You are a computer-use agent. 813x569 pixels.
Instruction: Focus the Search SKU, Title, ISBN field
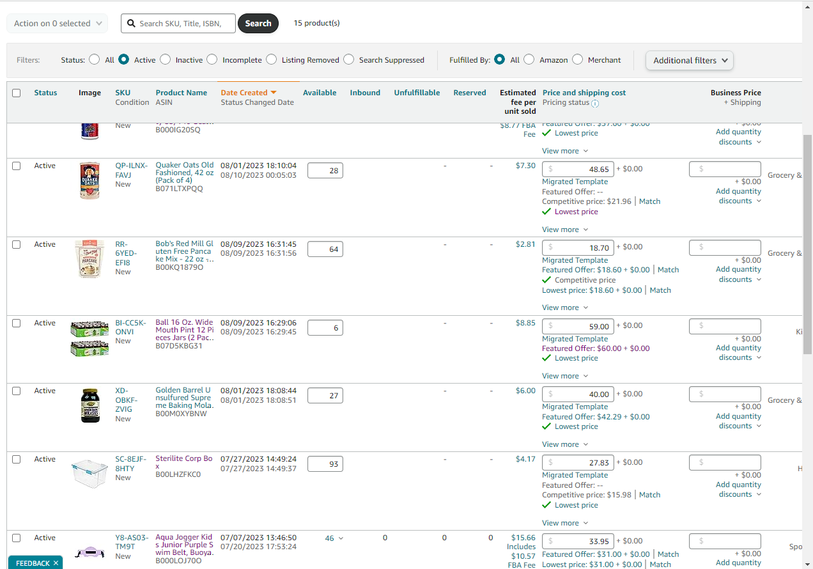[x=178, y=24]
